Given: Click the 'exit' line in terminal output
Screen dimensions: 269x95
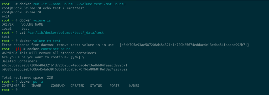Looking at the screenshot, I should [x=6, y=16].
